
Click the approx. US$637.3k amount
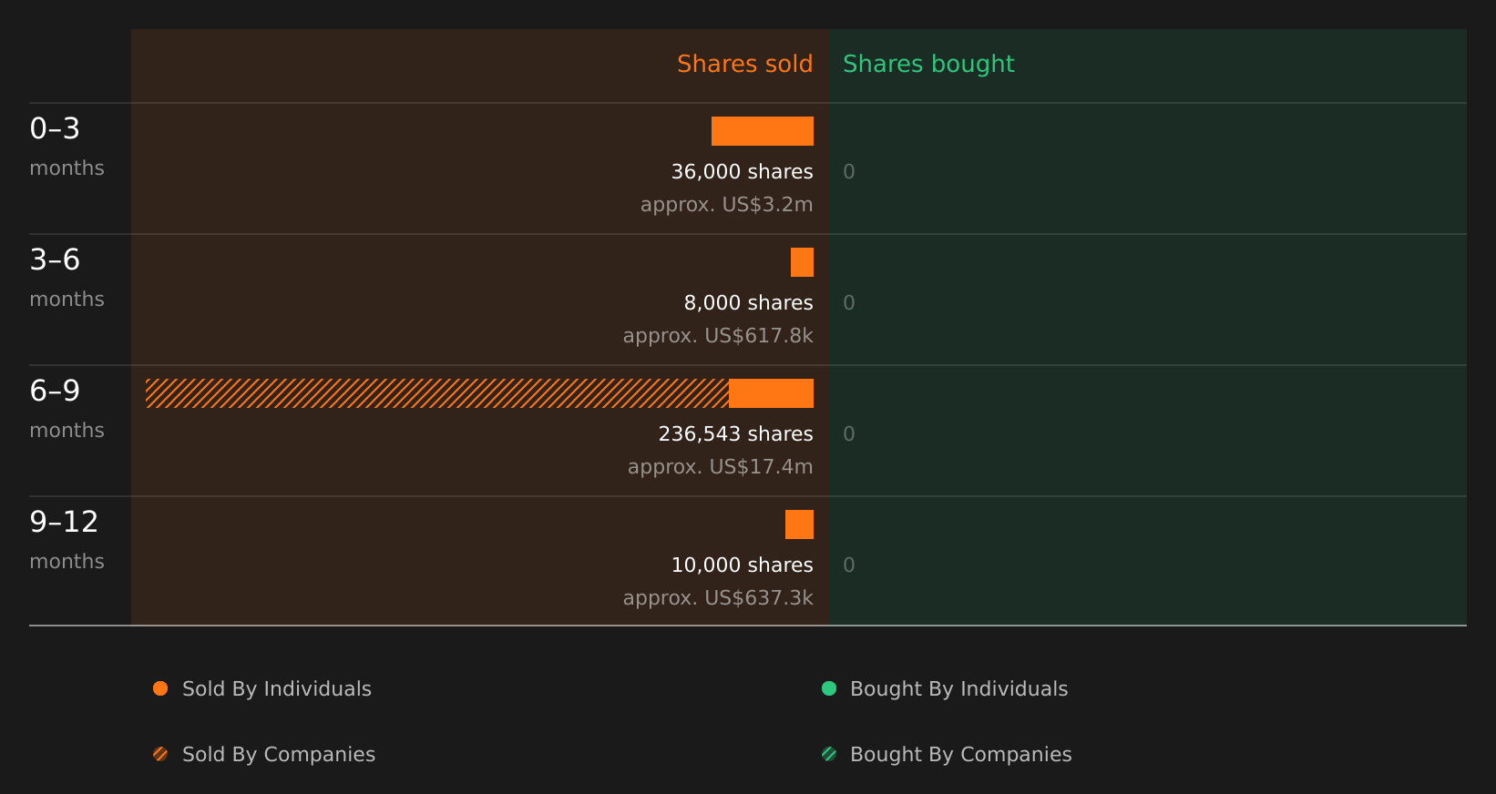pyautogui.click(x=718, y=598)
